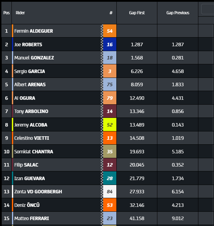This screenshot has width=214, height=226.
Task: Open rider Manuel Gonzalez's entry
Action: [x=34, y=58]
